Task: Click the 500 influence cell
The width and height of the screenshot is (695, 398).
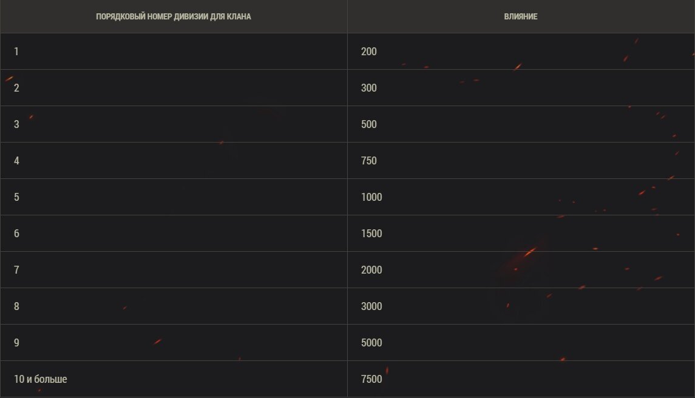Action: pyautogui.click(x=521, y=124)
